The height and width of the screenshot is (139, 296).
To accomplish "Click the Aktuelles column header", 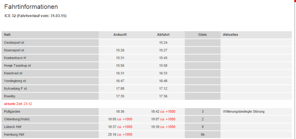I will [x=230, y=35].
